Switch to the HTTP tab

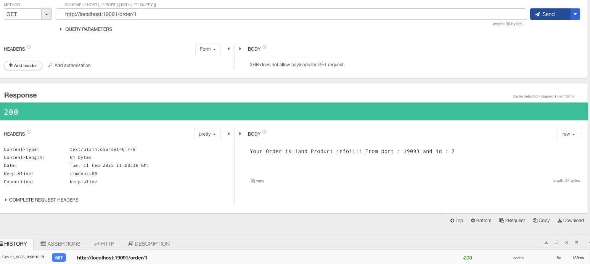[104, 244]
